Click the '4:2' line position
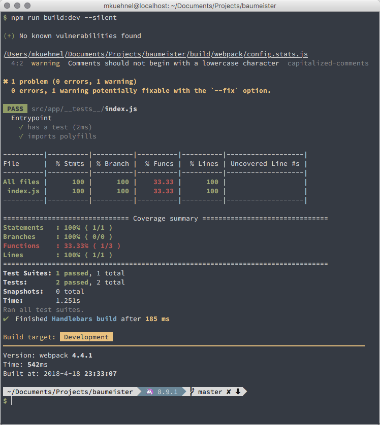Image resolution: width=380 pixels, height=425 pixels. click(x=17, y=63)
